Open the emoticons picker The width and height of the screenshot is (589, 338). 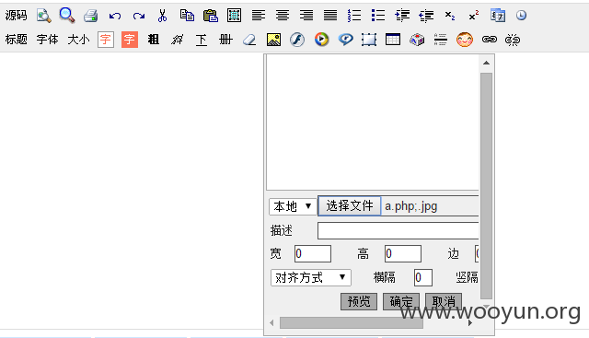[465, 40]
